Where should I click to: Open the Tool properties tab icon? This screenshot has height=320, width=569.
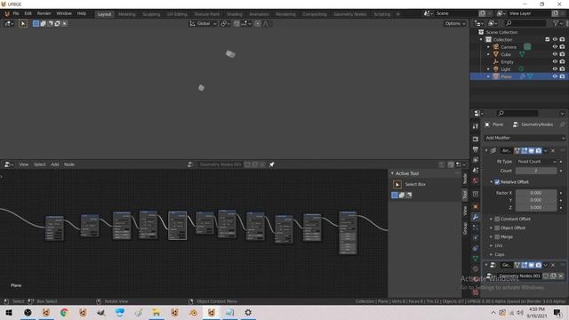pyautogui.click(x=476, y=126)
